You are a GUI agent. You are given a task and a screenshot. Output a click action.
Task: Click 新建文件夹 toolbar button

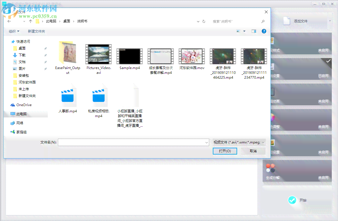pyautogui.click(x=36, y=31)
